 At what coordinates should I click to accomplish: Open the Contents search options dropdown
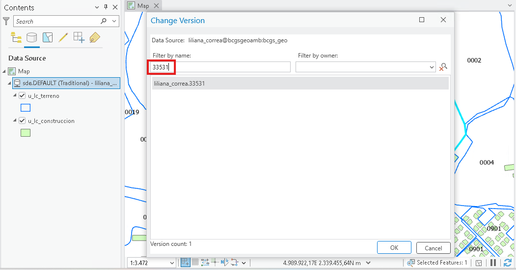(114, 21)
